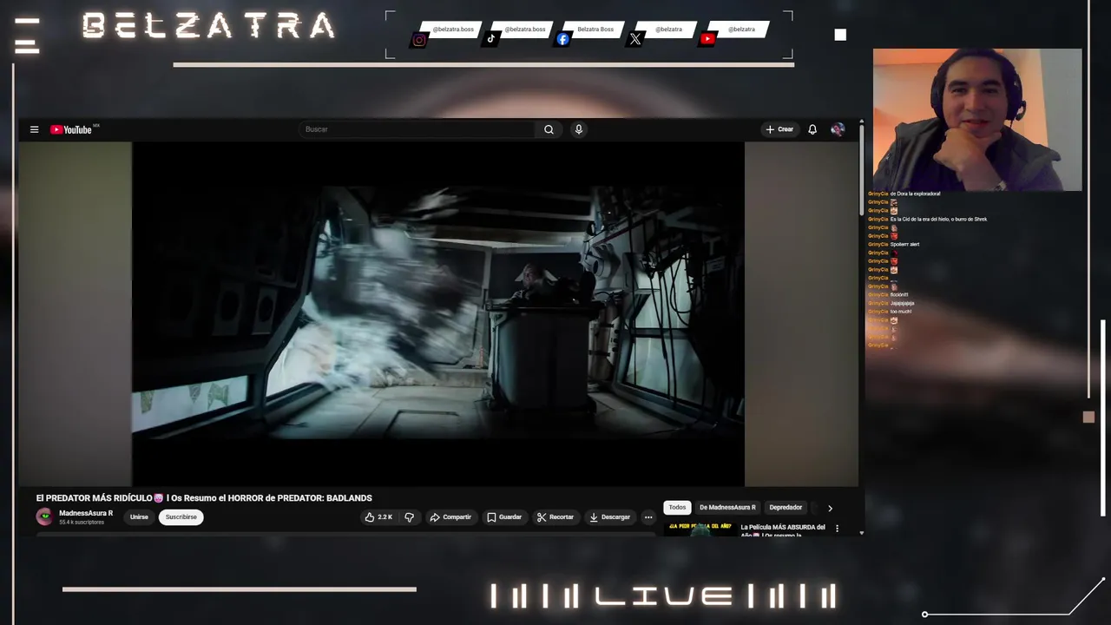This screenshot has height=625, width=1111.
Task: Open MadnessAsura R channel avatar
Action: (44, 517)
